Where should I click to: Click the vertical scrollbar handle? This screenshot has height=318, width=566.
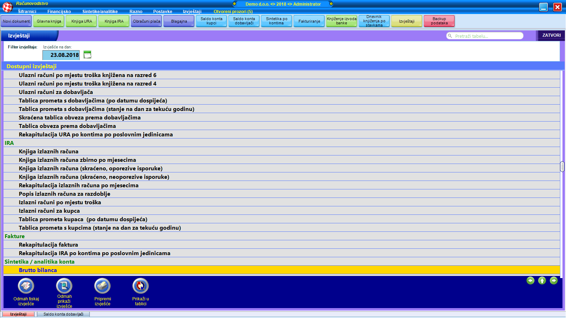point(562,166)
